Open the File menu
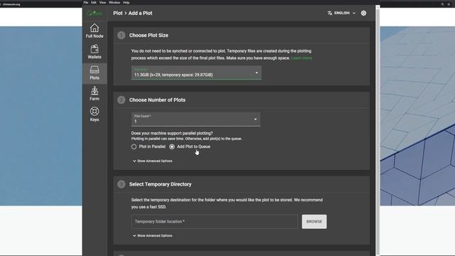 [86, 2]
